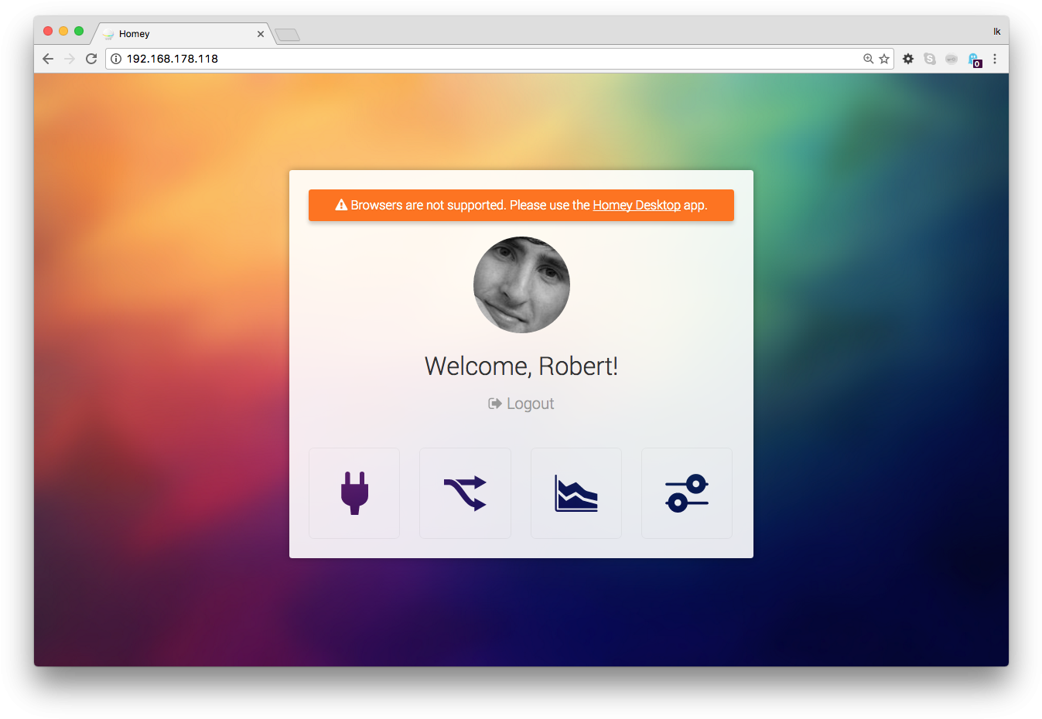Open a new tab
Viewport: 1042px width, 719px height.
point(287,35)
